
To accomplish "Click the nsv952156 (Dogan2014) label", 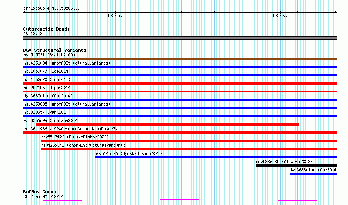I will click(x=48, y=88).
